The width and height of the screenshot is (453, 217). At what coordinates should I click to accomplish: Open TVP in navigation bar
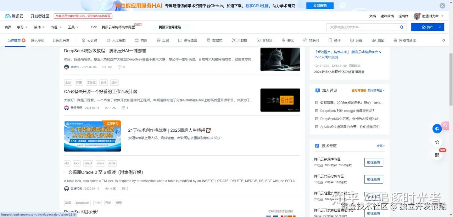pyautogui.click(x=94, y=27)
